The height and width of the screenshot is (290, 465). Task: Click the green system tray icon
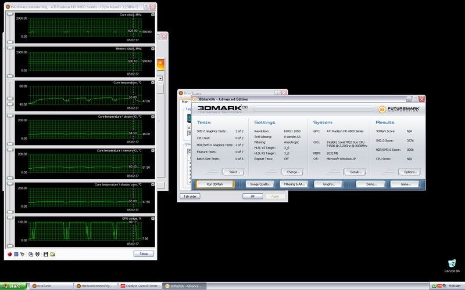[x=434, y=286]
